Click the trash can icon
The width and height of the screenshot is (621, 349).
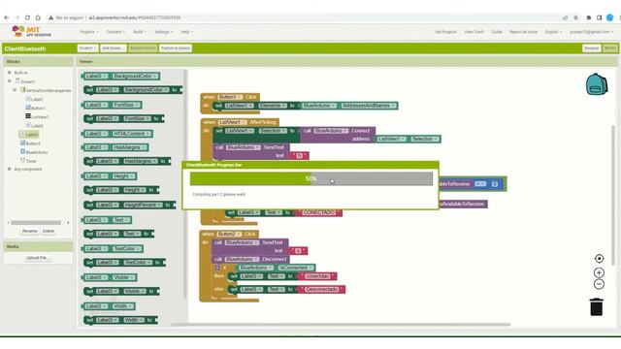pyautogui.click(x=597, y=307)
